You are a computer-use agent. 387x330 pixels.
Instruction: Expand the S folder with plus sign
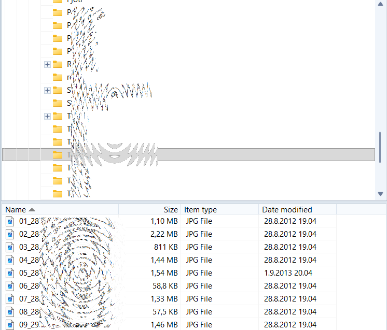tap(47, 90)
